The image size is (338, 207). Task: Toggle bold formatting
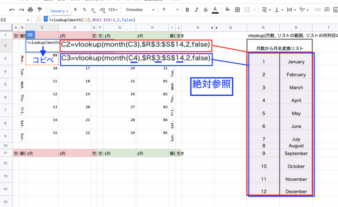pyautogui.click(x=187, y=10)
